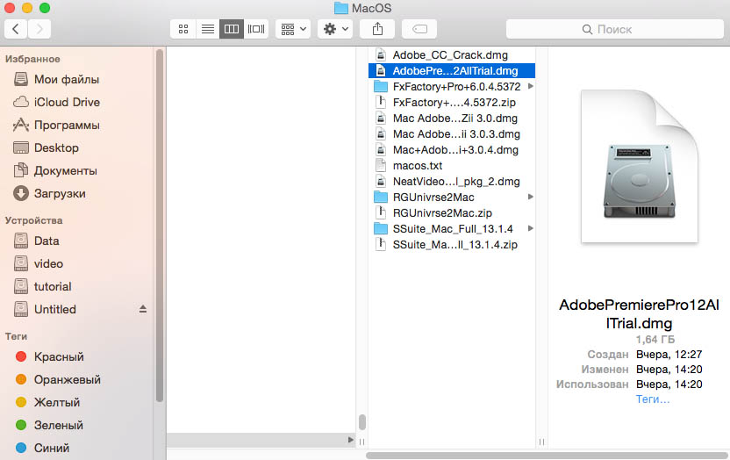The image size is (730, 460).
Task: Select FxFactory+....4.5372.zip archive
Action: [451, 103]
